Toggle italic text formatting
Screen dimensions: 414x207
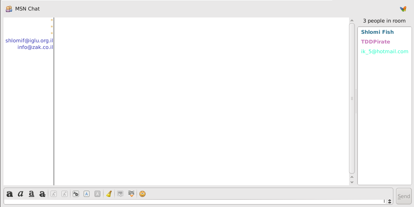21,194
